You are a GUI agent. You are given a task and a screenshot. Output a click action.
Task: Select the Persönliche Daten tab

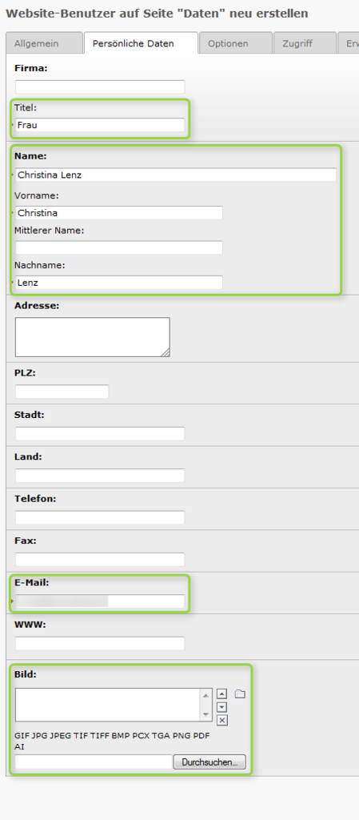pyautogui.click(x=141, y=43)
